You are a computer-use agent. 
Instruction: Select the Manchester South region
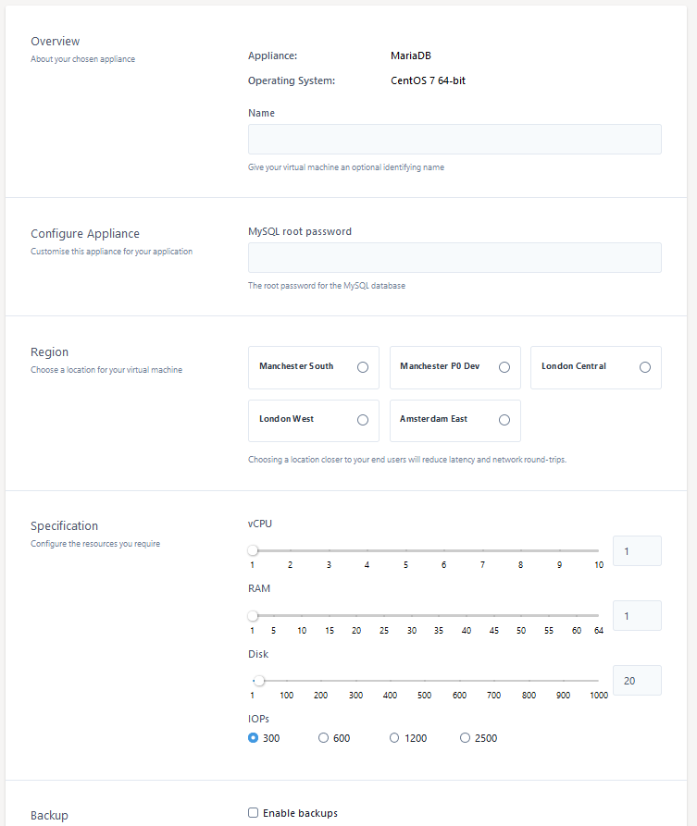tap(365, 366)
